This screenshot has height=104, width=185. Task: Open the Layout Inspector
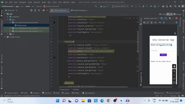click(x=173, y=93)
